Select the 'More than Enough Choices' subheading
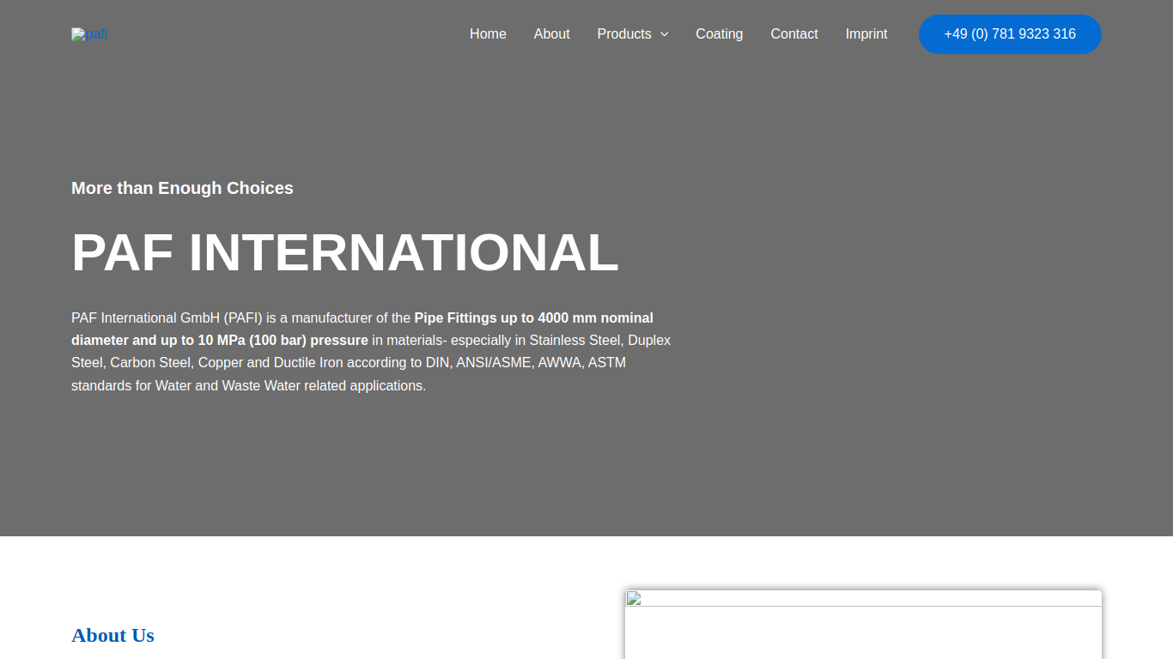The image size is (1173, 659). (x=182, y=188)
